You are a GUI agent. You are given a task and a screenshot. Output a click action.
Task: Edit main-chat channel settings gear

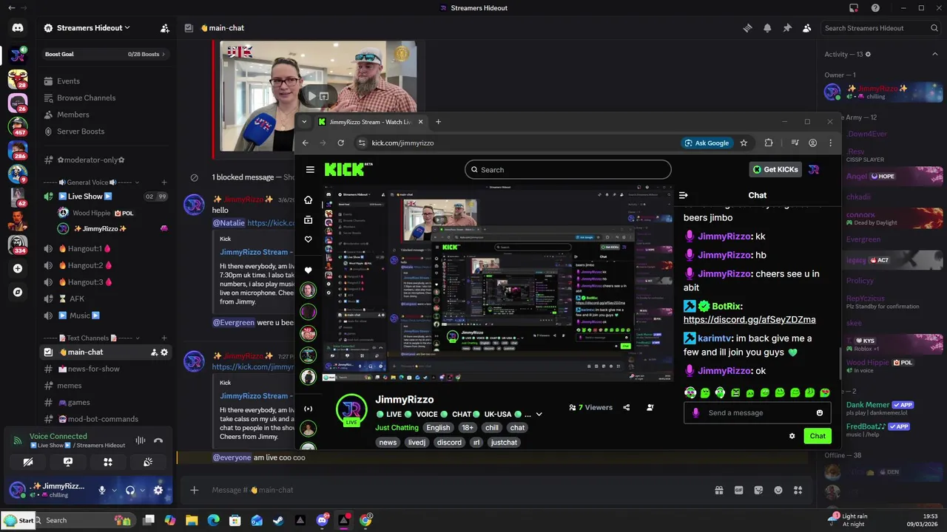[x=164, y=352]
